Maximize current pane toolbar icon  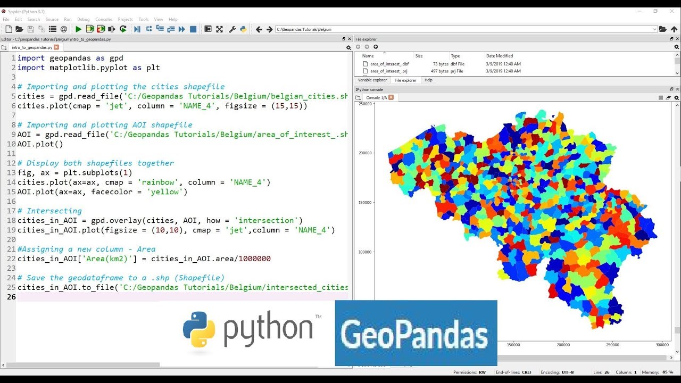pos(208,29)
